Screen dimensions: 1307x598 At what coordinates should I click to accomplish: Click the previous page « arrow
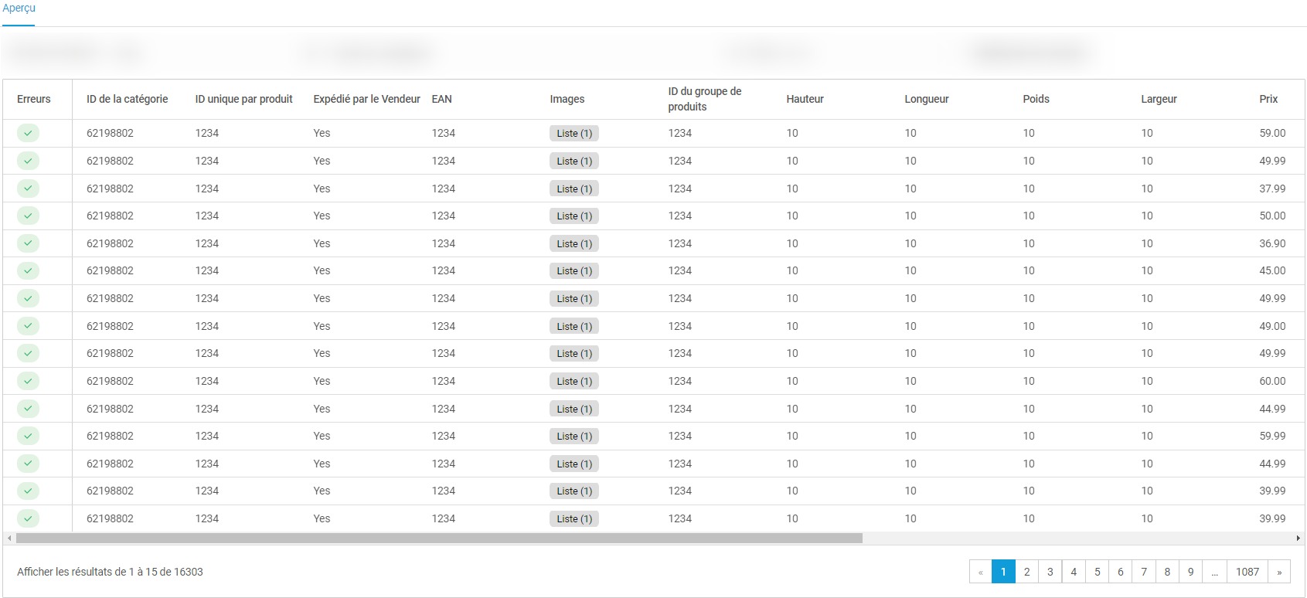(x=981, y=572)
